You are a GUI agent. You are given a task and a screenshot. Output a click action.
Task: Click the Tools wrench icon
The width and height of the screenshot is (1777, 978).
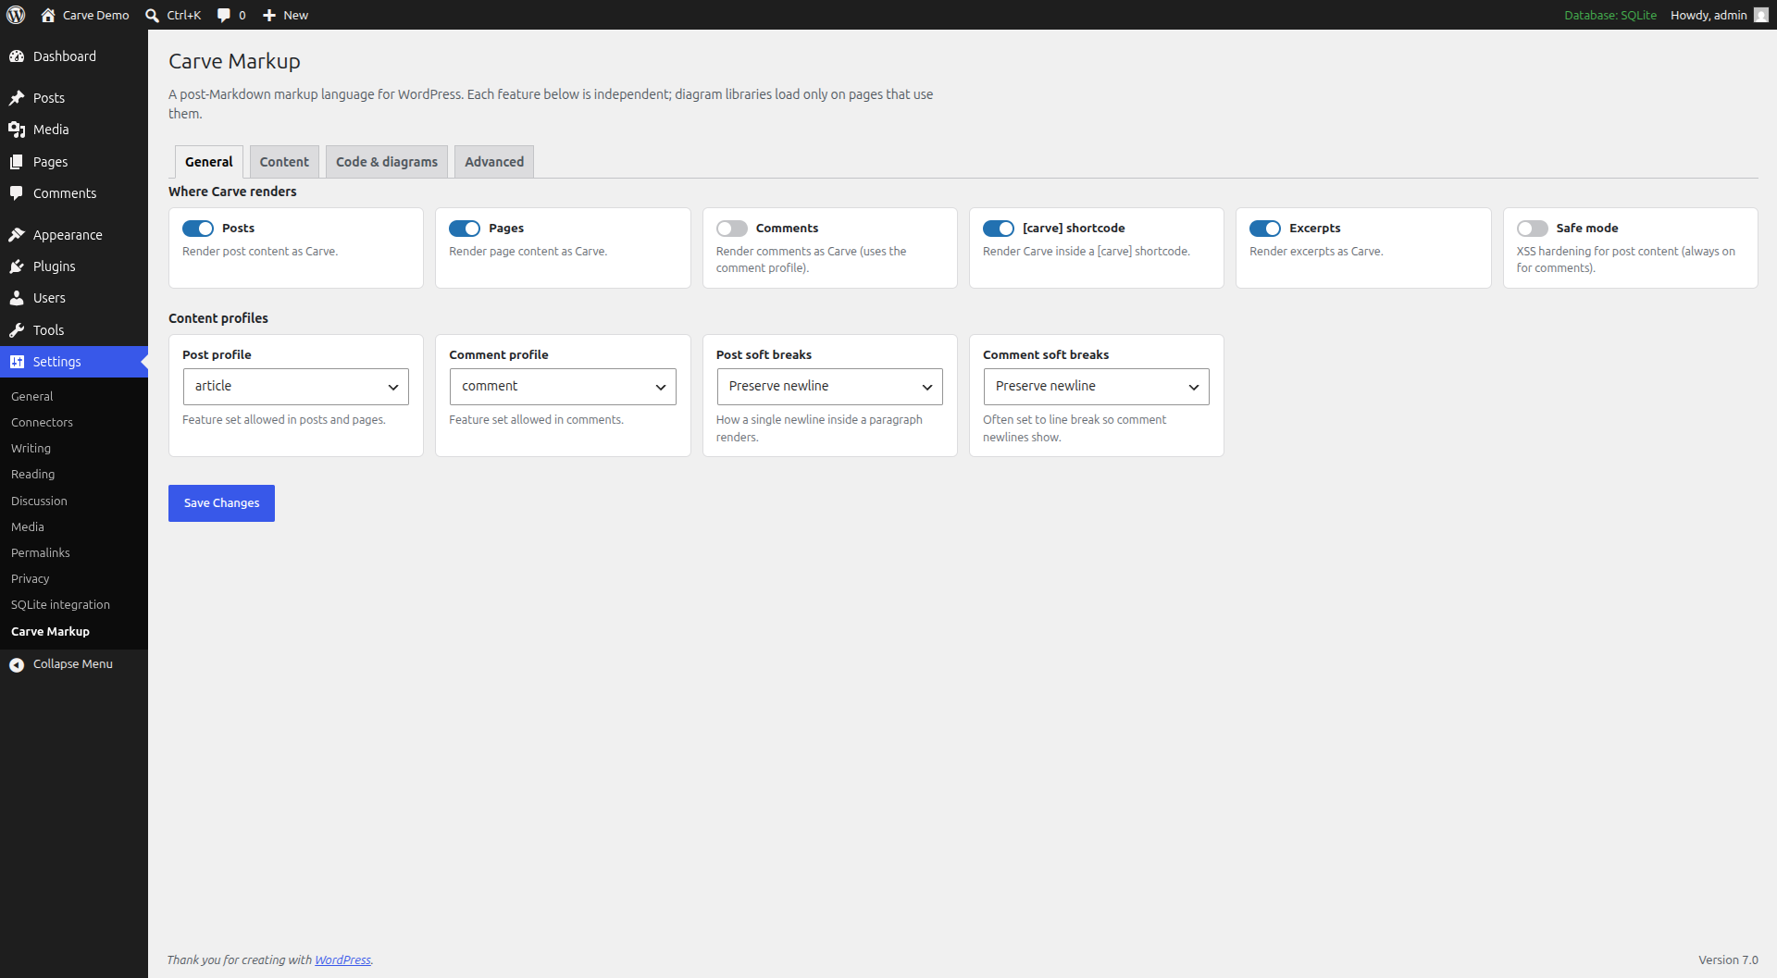17,330
